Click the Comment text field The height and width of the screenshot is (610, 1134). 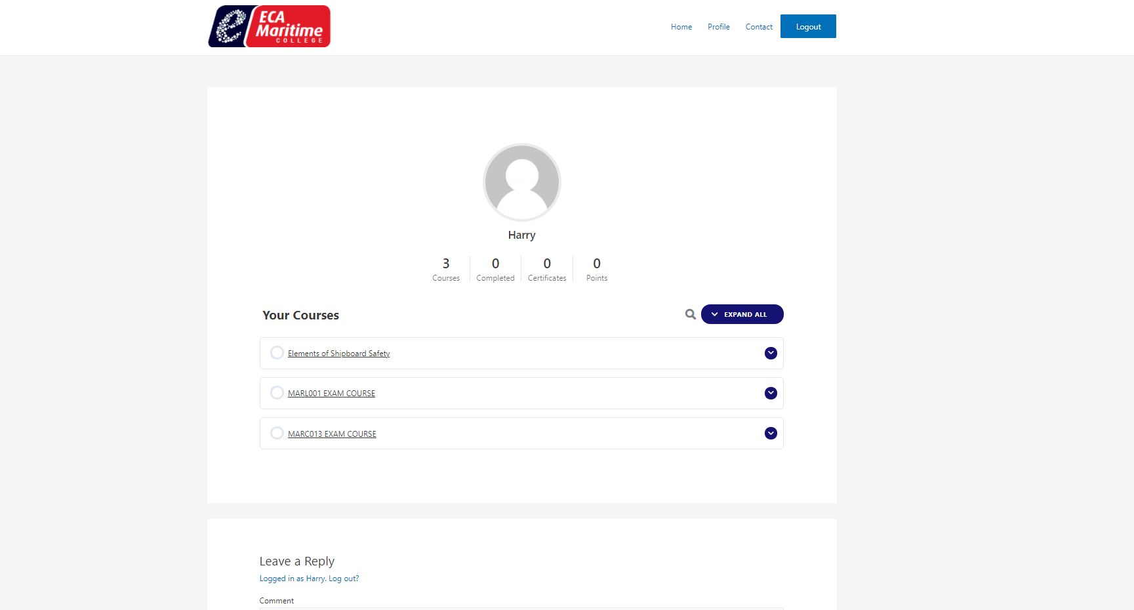521,607
